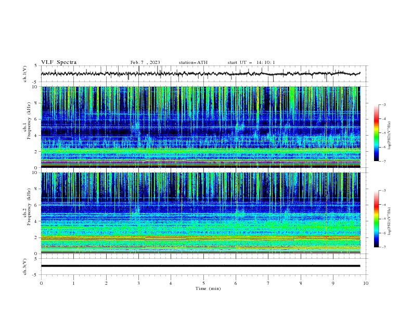The image size is (412, 318).
Task: Select the "start UT = 14:10:1" text
Action: [x=251, y=62]
